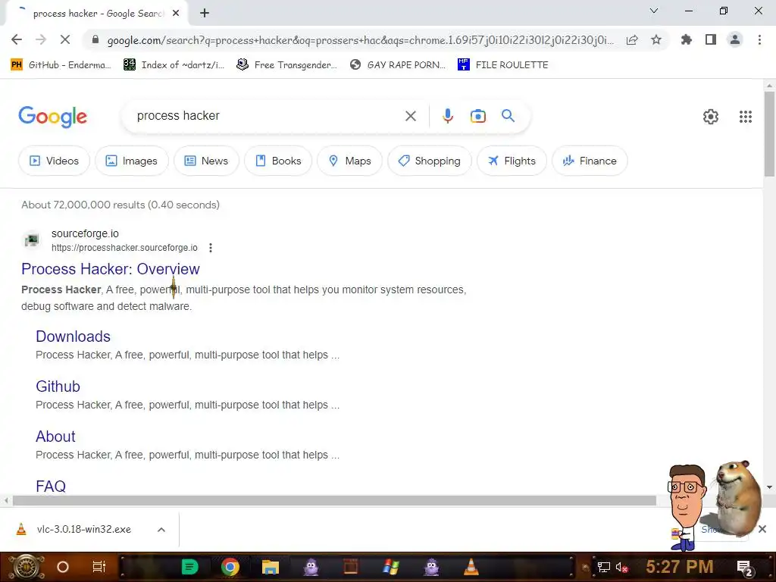This screenshot has height=582, width=776.
Task: Filter results by Videos
Action: click(x=54, y=161)
